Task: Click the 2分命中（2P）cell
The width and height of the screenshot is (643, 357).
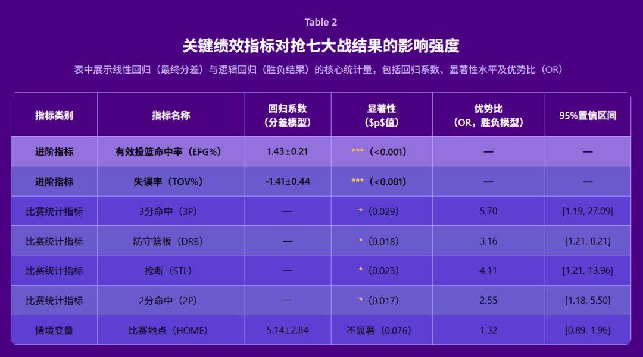Action: 171,301
